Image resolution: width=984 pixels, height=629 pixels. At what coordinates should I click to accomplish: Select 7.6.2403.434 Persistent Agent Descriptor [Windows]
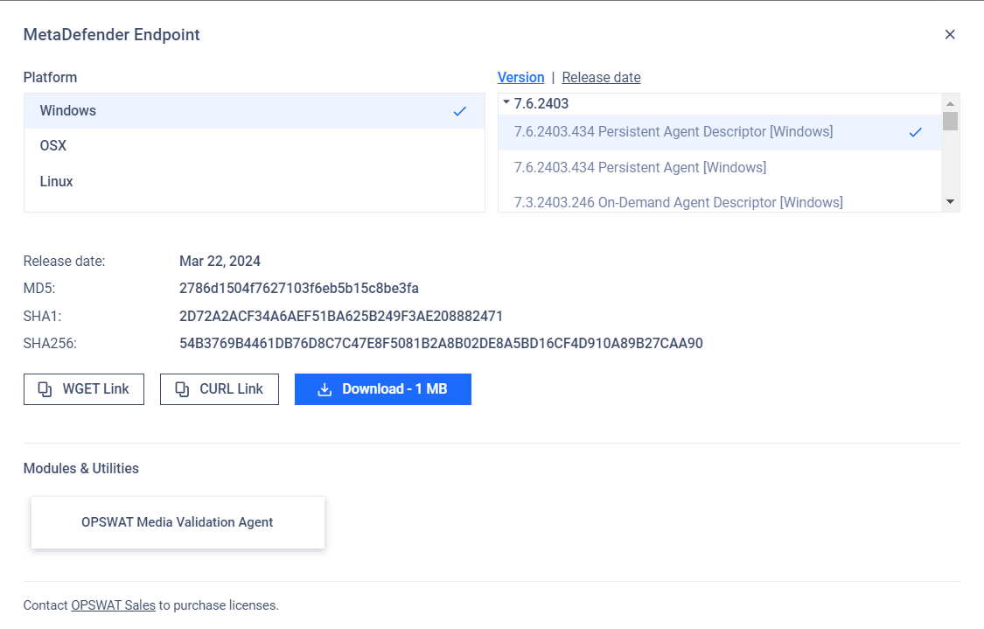pyautogui.click(x=720, y=132)
